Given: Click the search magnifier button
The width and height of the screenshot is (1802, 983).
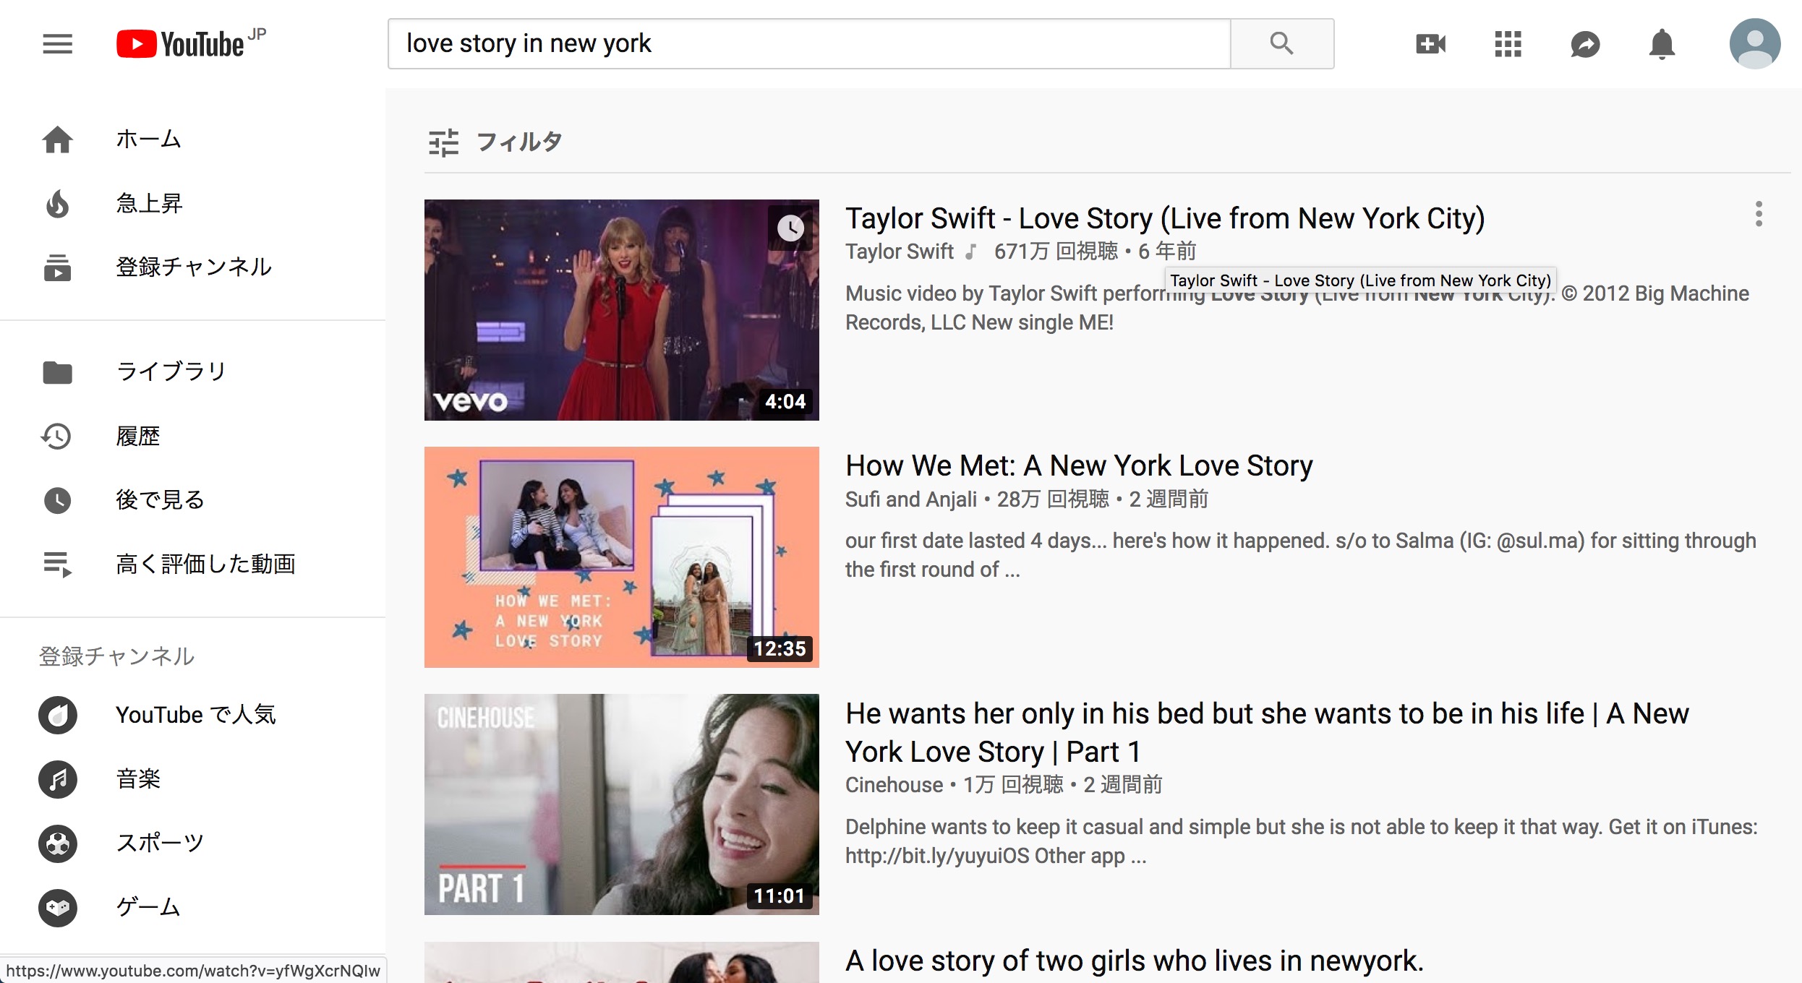Looking at the screenshot, I should click(1282, 44).
